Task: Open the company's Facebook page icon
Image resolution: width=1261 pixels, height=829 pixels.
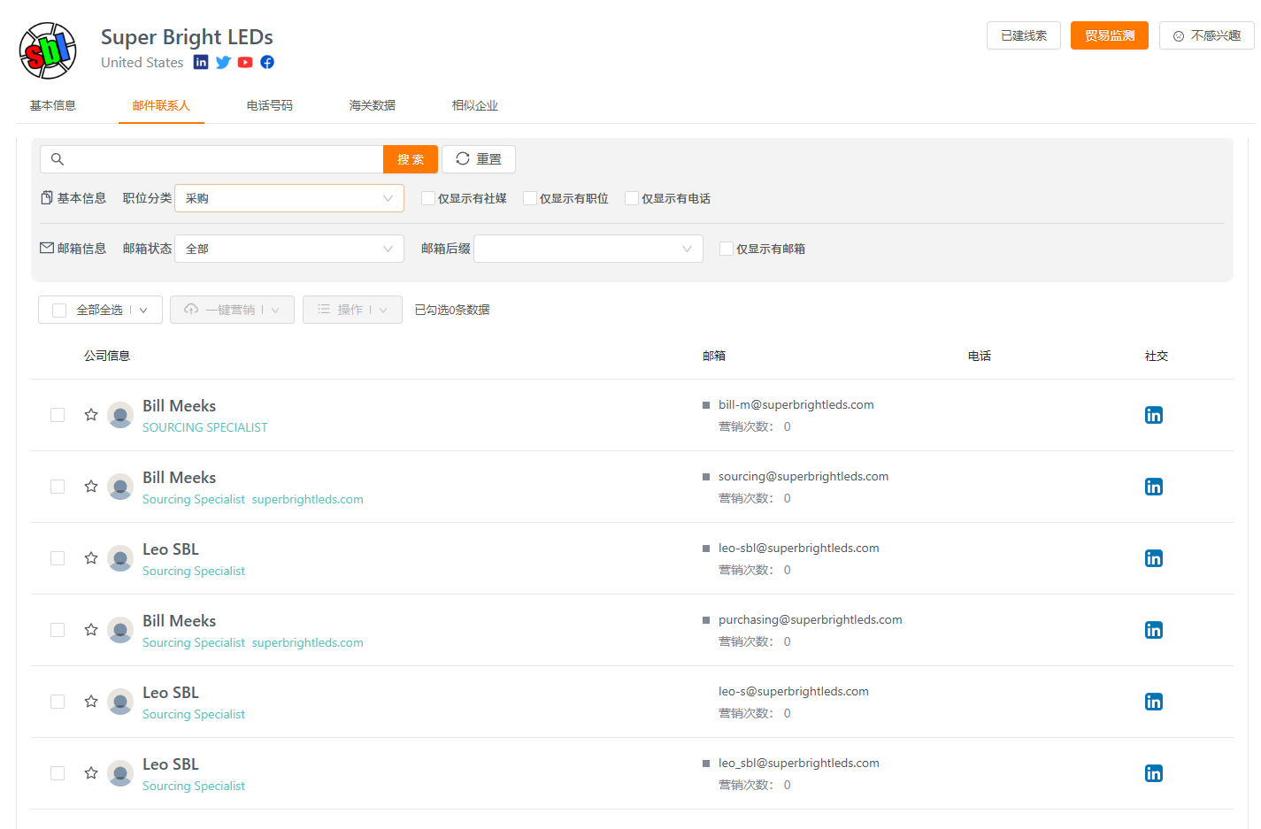Action: (x=267, y=62)
